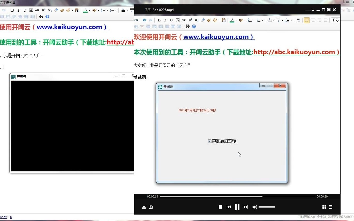Click the highlight color icon in left editor
This screenshot has width=354, height=221.
point(94,11)
